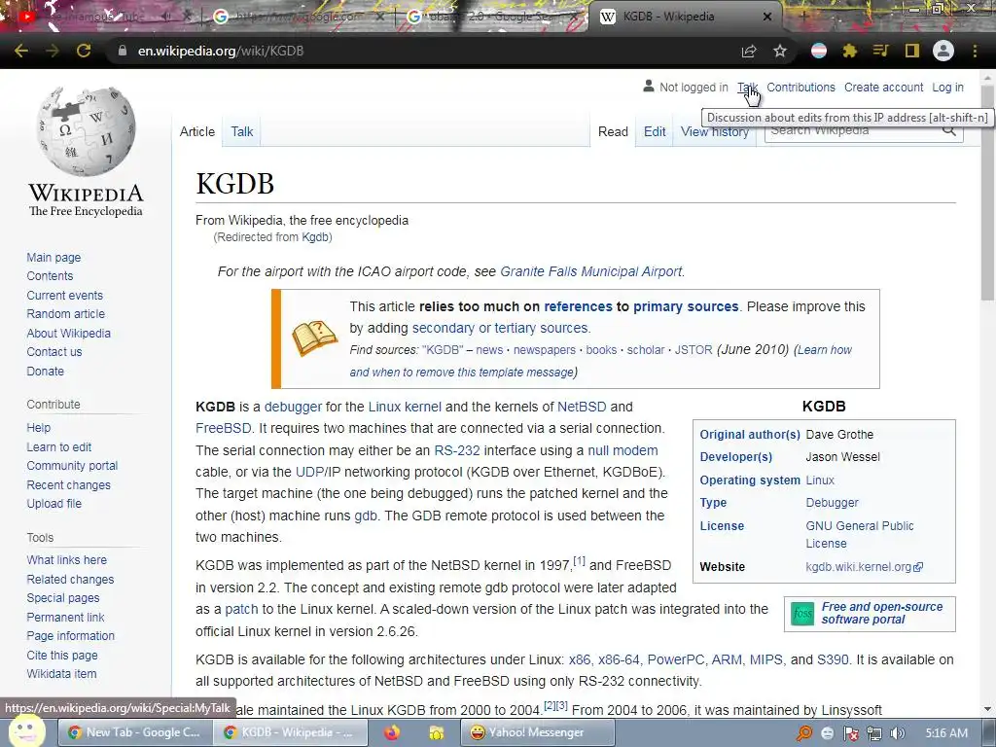Open the Chrome profile avatar
Screen dimensions: 996x747
point(943,51)
